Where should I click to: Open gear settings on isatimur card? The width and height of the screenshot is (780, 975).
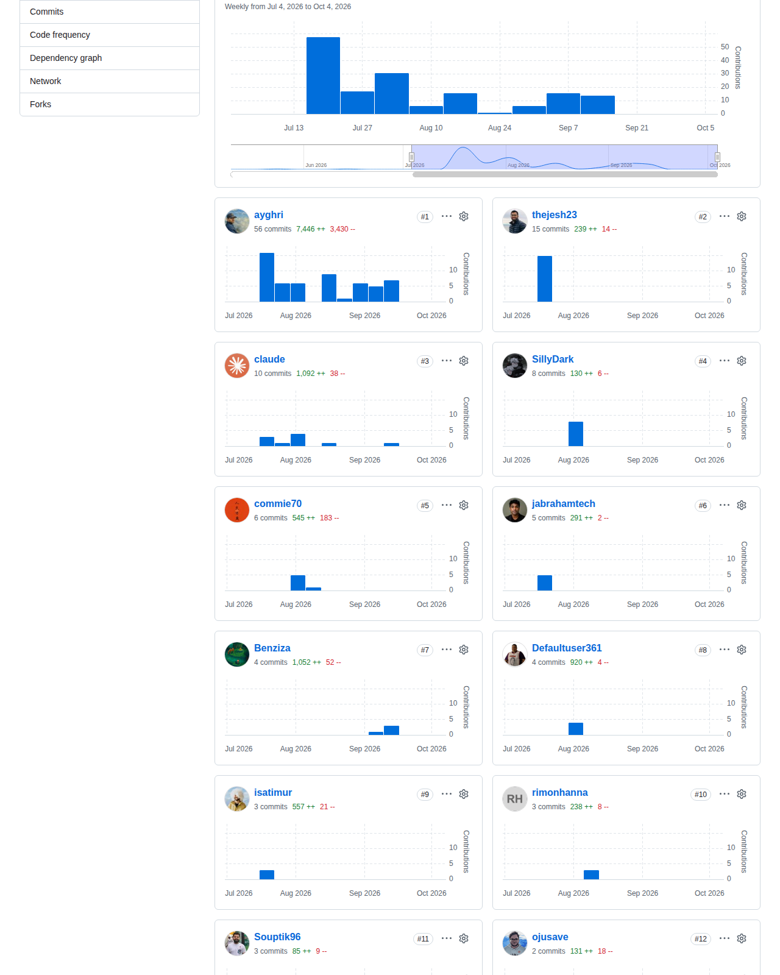(464, 794)
